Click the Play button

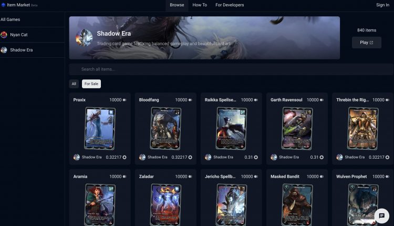coord(367,43)
